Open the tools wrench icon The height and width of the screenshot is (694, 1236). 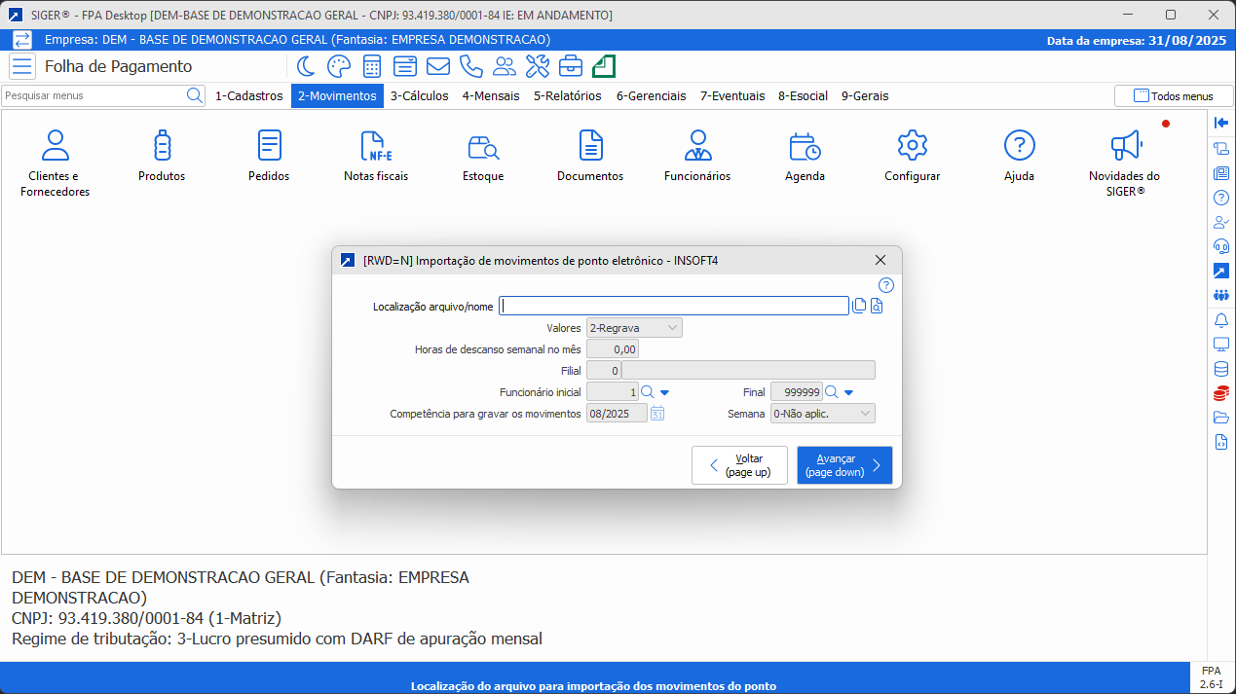tap(538, 66)
